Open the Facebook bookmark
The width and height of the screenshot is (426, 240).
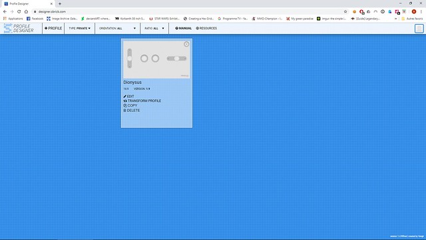pos(35,19)
